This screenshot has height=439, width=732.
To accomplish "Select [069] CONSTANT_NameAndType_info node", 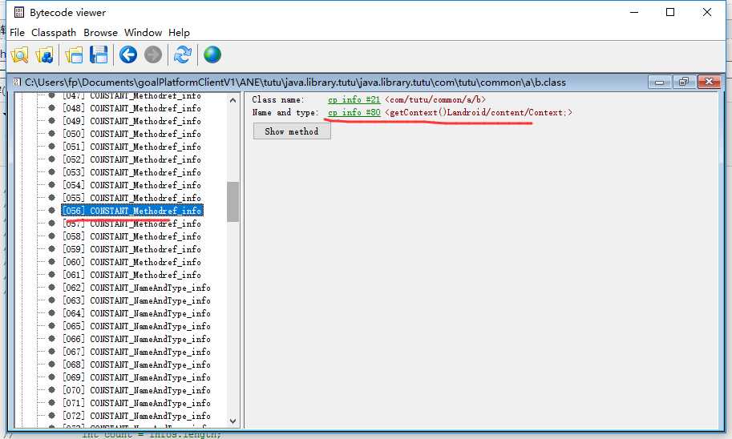I will (136, 377).
